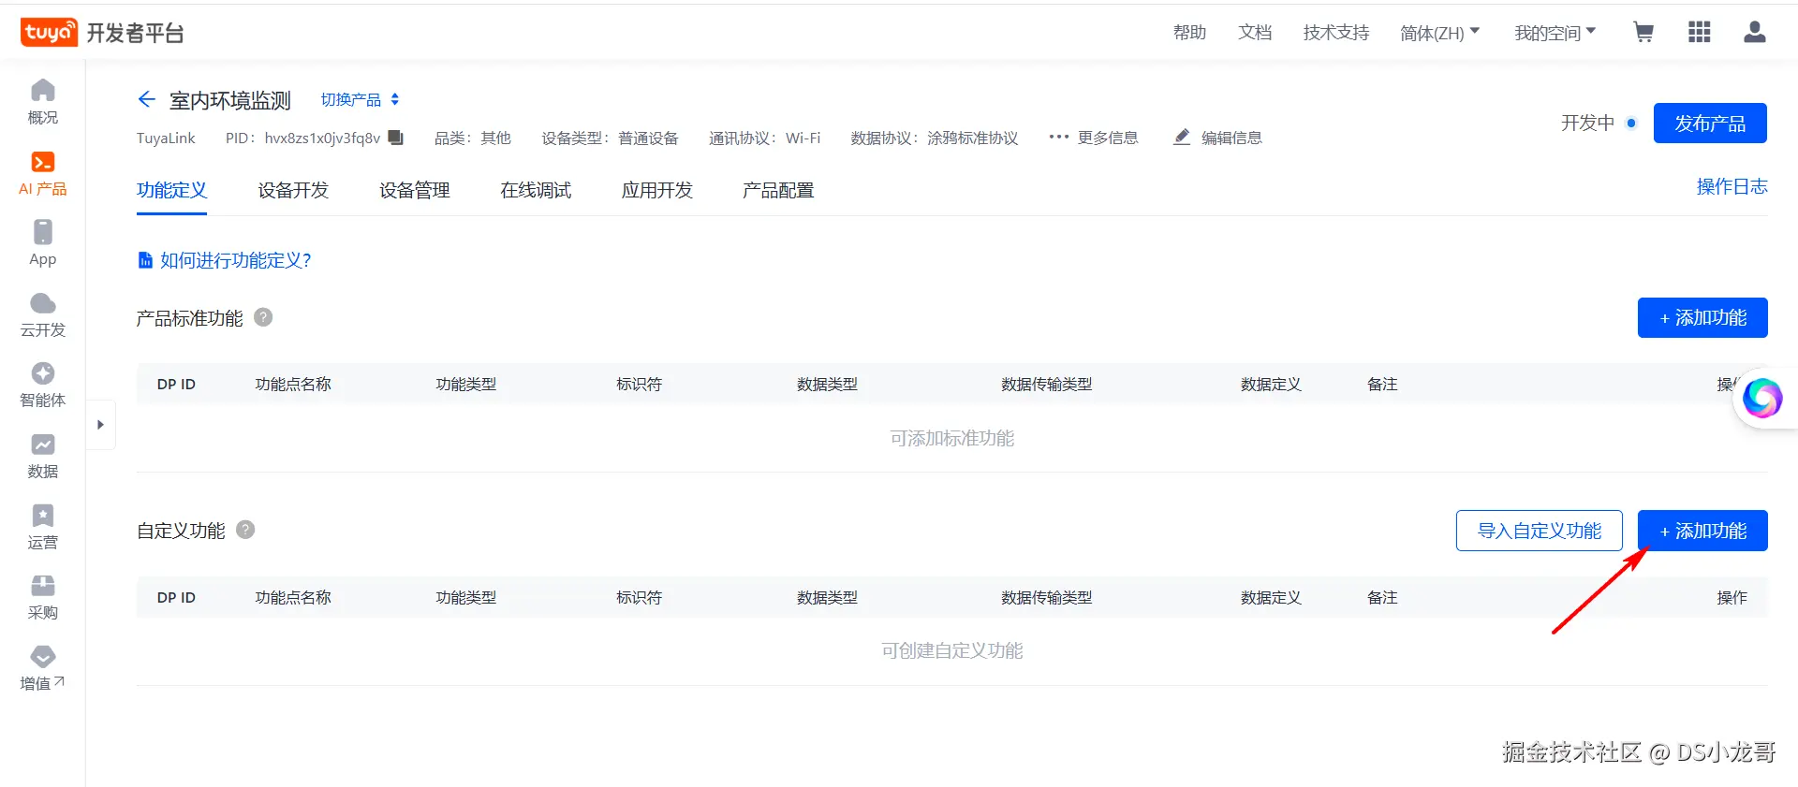Open the 文档 top menu

click(x=1255, y=33)
